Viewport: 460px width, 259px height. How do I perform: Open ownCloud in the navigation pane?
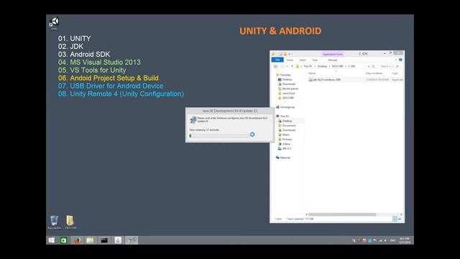pyautogui.click(x=286, y=94)
